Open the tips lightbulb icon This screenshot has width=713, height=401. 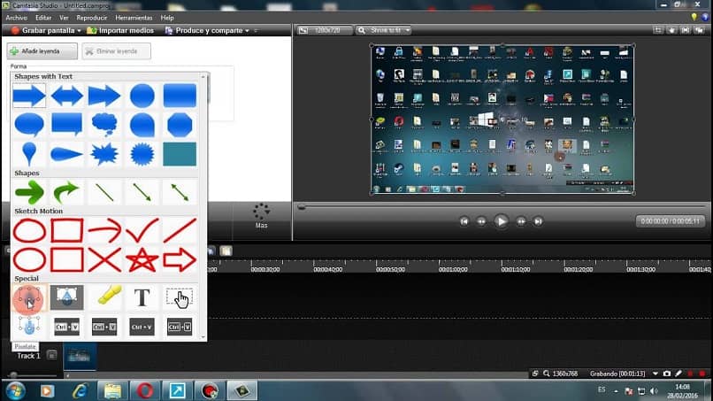pos(694,18)
